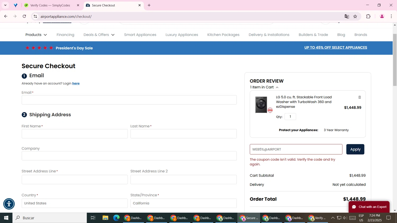
Task: Collapse the 1 Item in Cart section
Action: click(x=264, y=87)
